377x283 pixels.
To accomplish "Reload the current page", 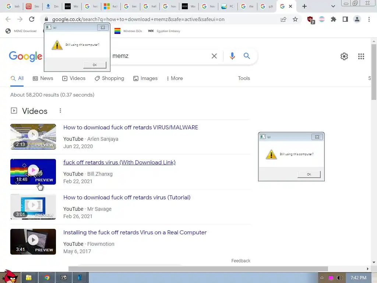I will [x=32, y=19].
